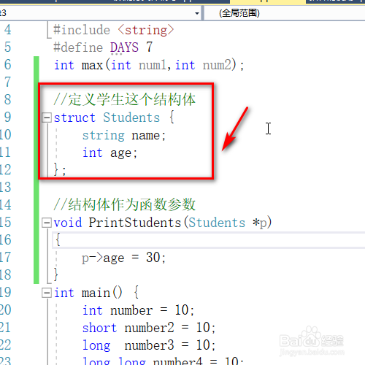Screen dimensions: 365x365
Task: Collapse the PrintStudents function block
Action: pyautogui.click(x=47, y=223)
